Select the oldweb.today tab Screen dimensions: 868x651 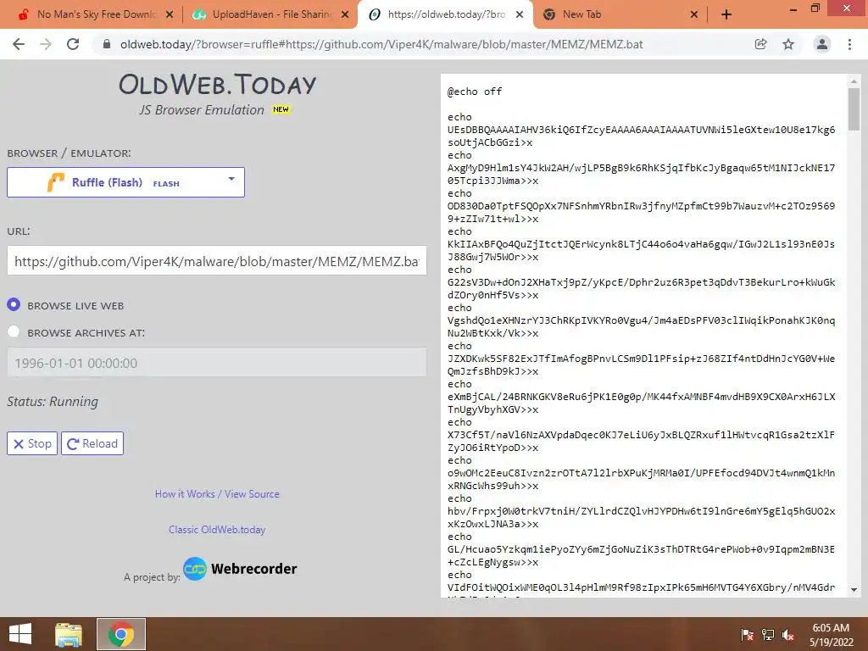(446, 15)
